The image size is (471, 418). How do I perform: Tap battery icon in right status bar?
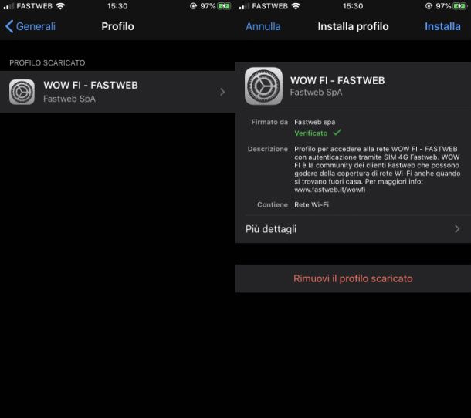point(460,6)
